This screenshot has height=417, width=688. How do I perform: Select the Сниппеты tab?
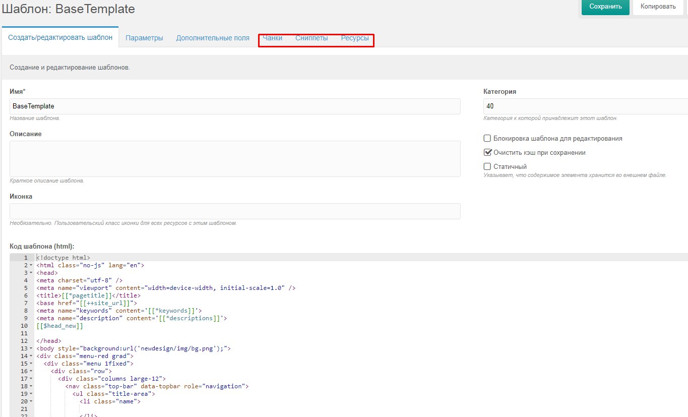coord(311,38)
